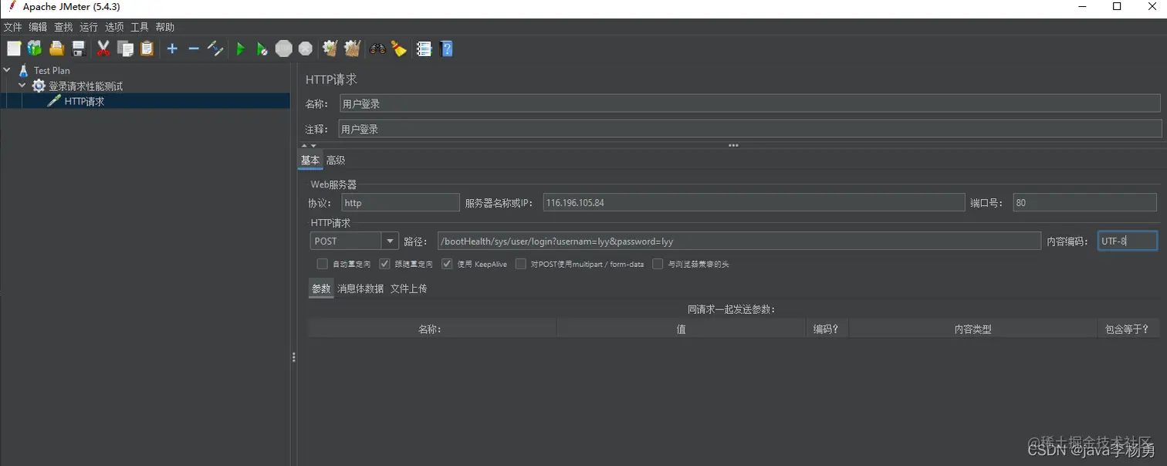Collapse the 登录请求性能测试 thread group node

(x=22, y=86)
